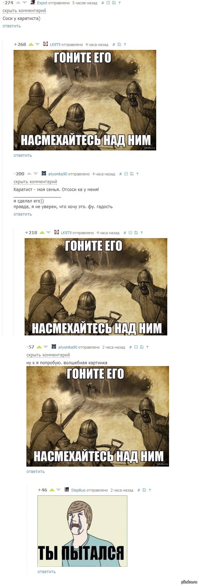The image size is (199, 586).
Task: Upvote LK9T9's +268 comment
Action: pyautogui.click(x=31, y=45)
